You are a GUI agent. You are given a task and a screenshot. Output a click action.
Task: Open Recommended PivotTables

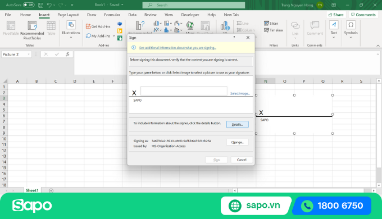coord(32,30)
